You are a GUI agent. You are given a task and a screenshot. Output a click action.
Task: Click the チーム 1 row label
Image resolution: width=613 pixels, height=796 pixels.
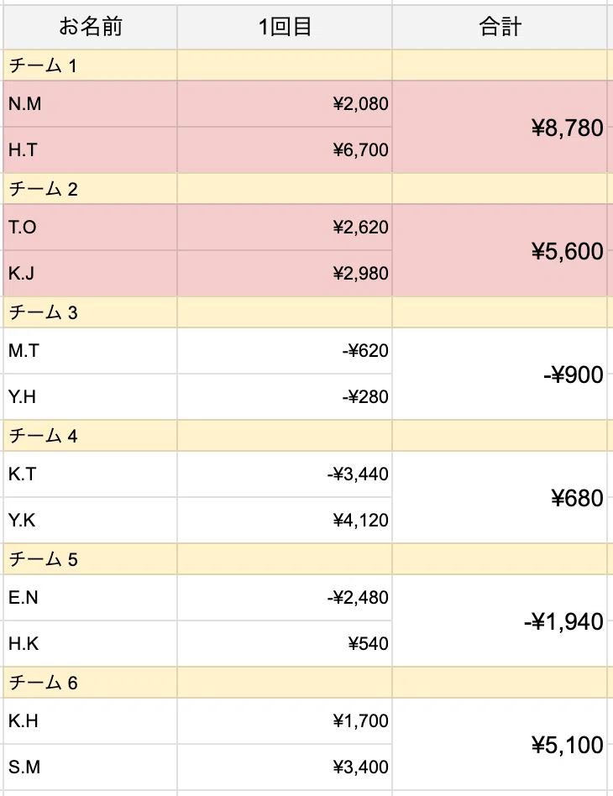(91, 65)
